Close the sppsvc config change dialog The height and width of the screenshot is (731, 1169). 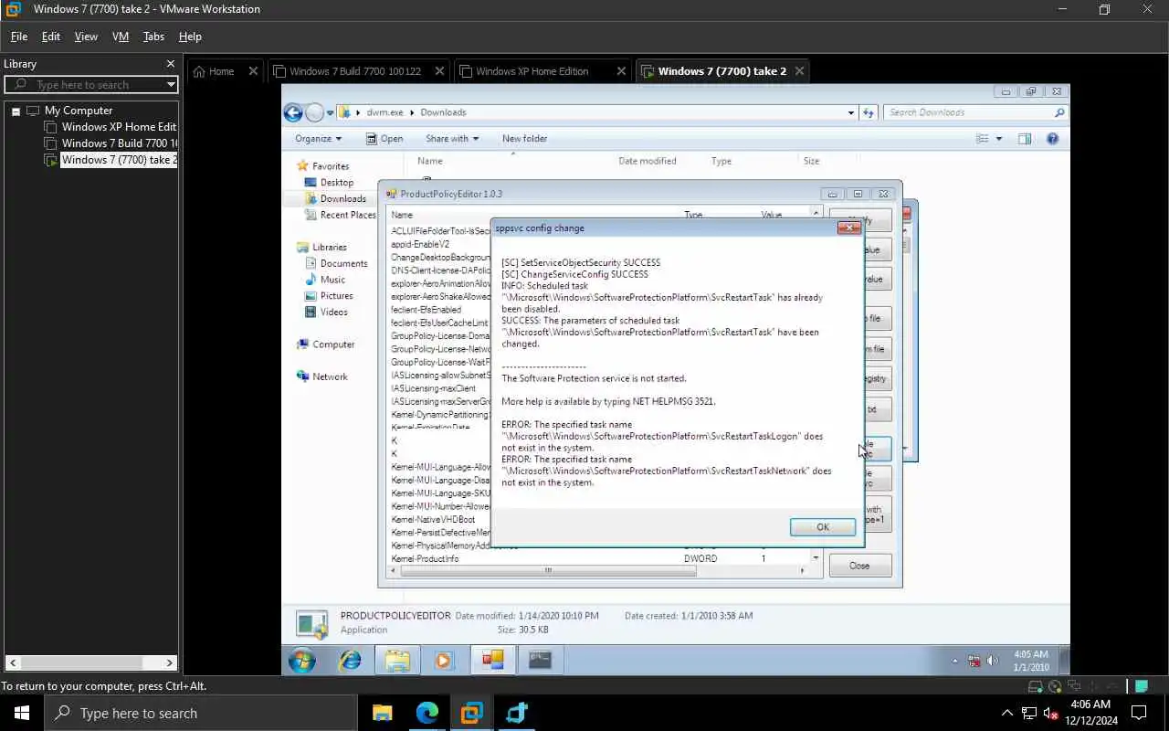tap(848, 228)
